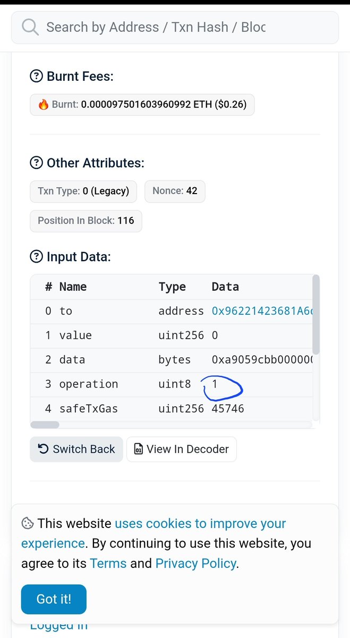Click the Txn Type 0 (Legacy) badge
The image size is (350, 638).
click(83, 191)
